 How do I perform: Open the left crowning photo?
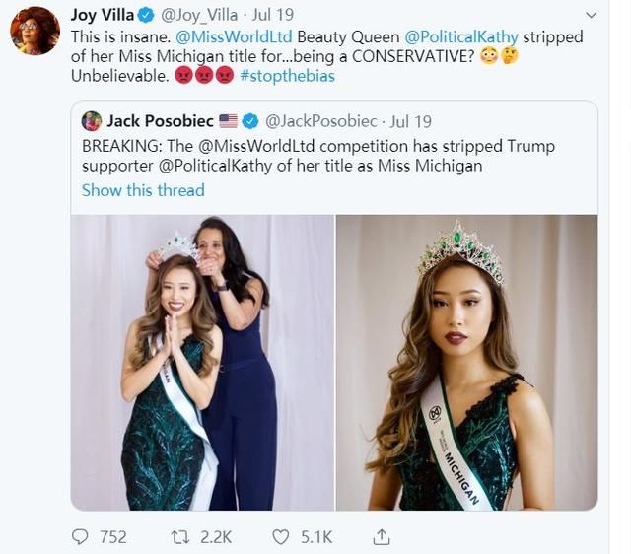click(x=202, y=361)
